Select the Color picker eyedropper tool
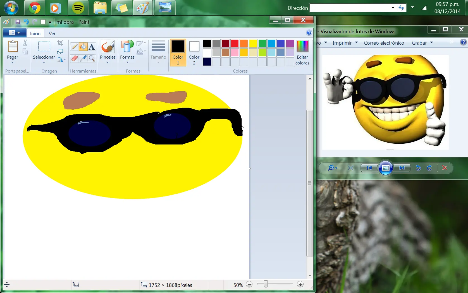Viewport: 468px width, 293px height. [83, 58]
